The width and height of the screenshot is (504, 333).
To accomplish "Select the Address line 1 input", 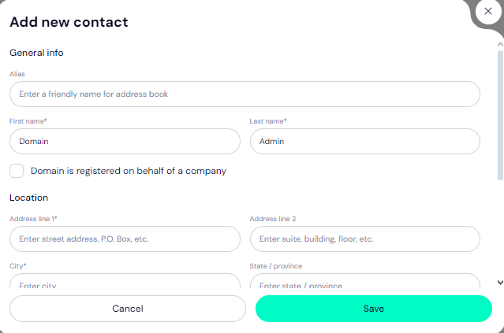I will tap(125, 239).
